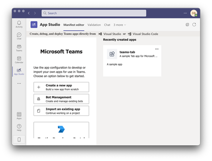The image size is (212, 161).
Task: Switch to the Validation tab
Action: (x=94, y=25)
